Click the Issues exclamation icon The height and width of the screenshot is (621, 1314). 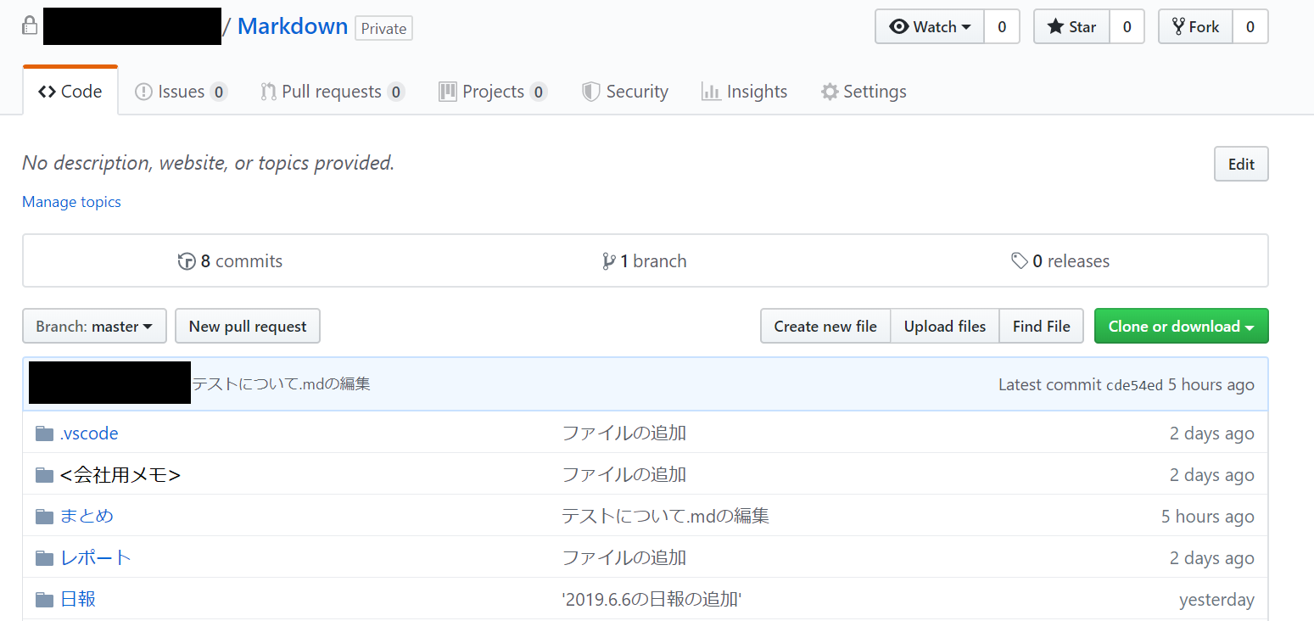(143, 92)
